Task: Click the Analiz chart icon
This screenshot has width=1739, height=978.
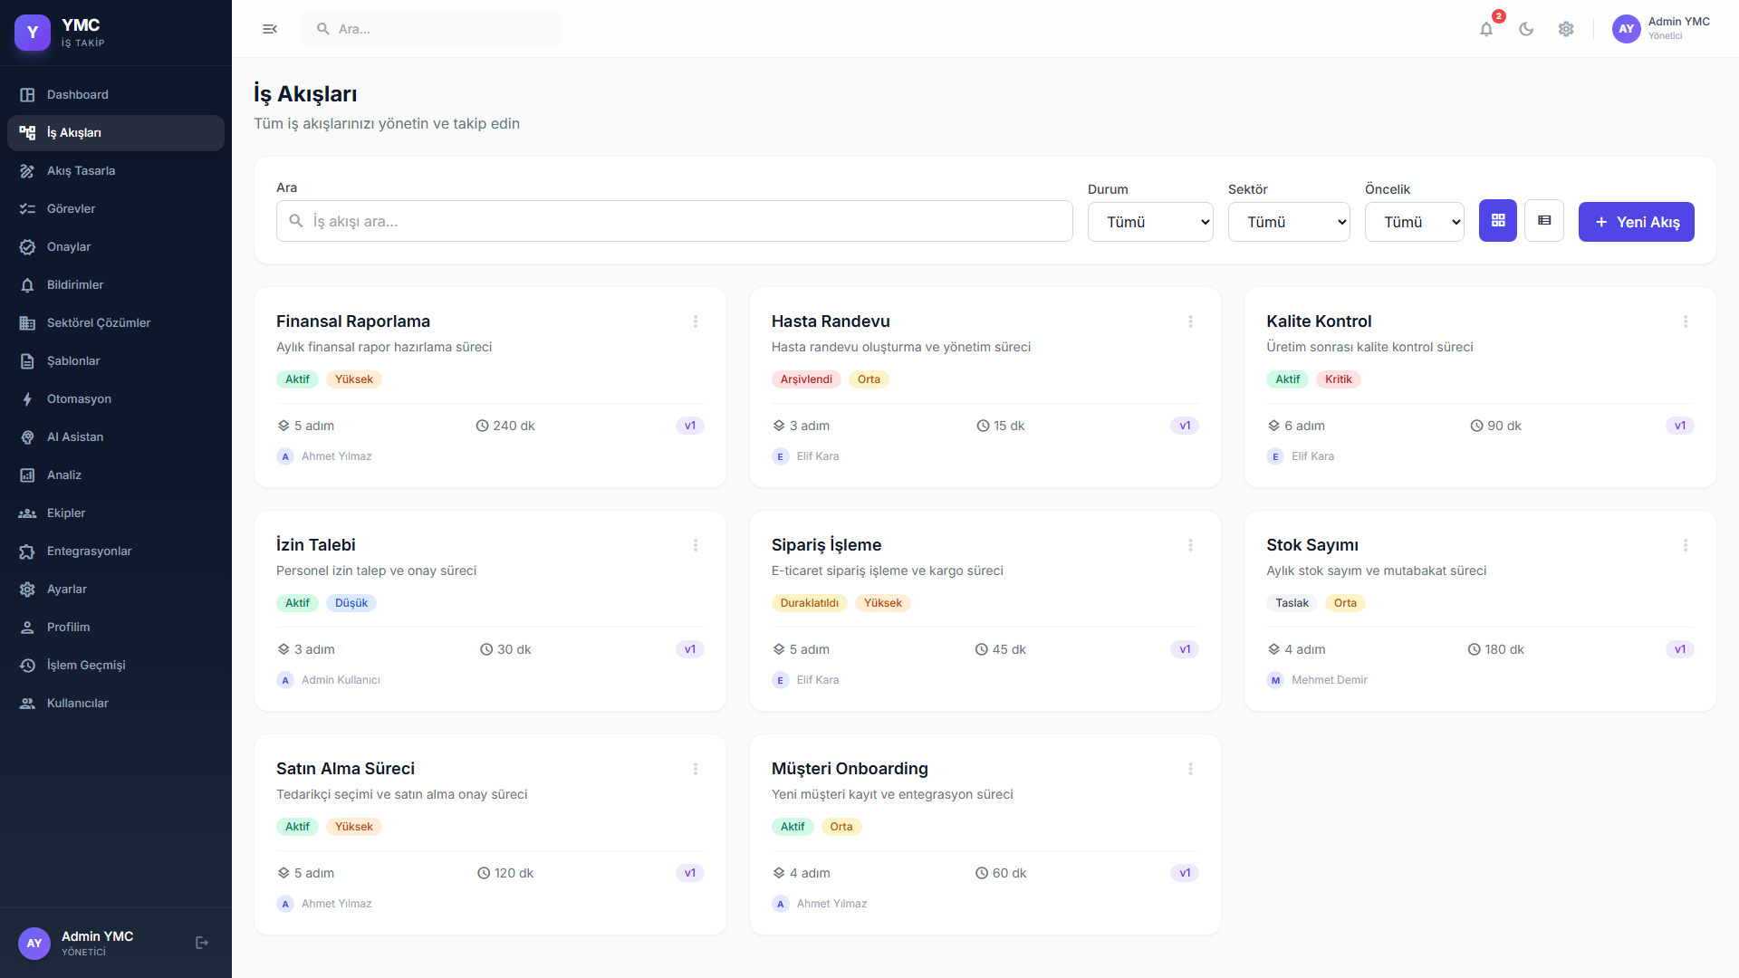Action: 27,475
